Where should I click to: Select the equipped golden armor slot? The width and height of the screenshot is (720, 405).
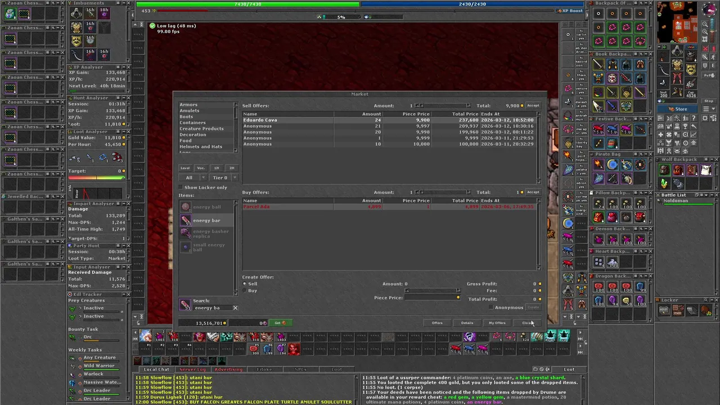click(677, 65)
